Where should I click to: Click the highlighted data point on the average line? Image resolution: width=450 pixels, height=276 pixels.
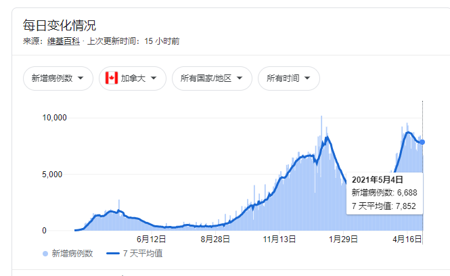(x=423, y=141)
